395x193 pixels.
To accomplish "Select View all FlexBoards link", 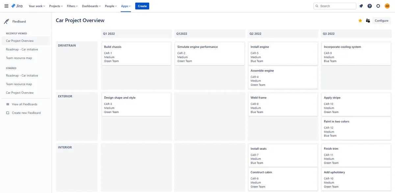I will (x=25, y=104).
